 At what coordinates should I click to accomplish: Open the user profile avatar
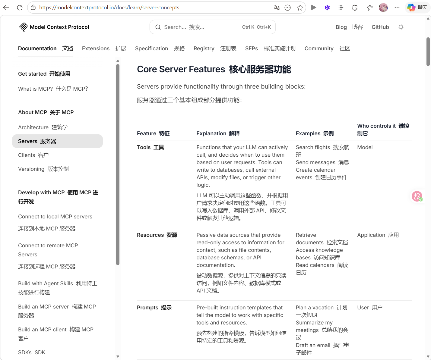(383, 8)
